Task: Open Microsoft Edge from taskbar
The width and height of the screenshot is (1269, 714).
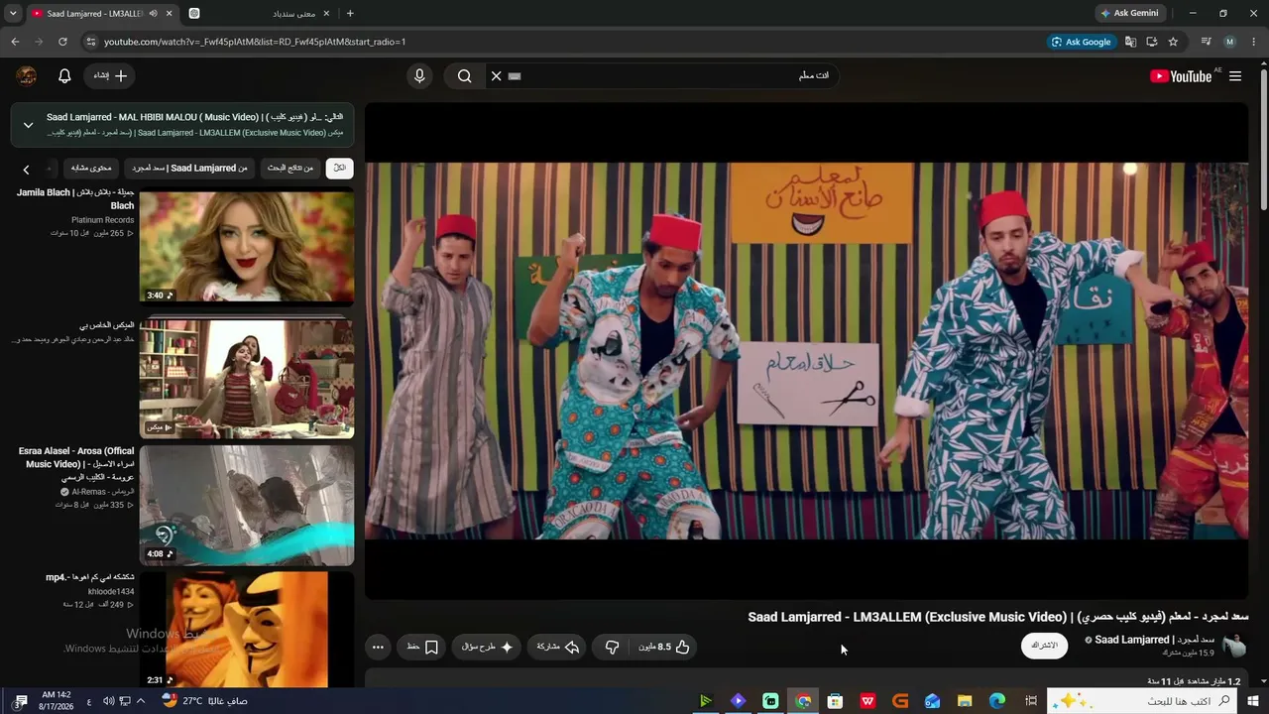Action: 997,701
